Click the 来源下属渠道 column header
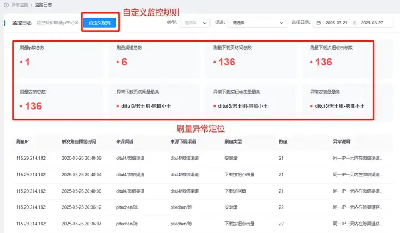Viewport: 400px width, 233px height. [183, 141]
